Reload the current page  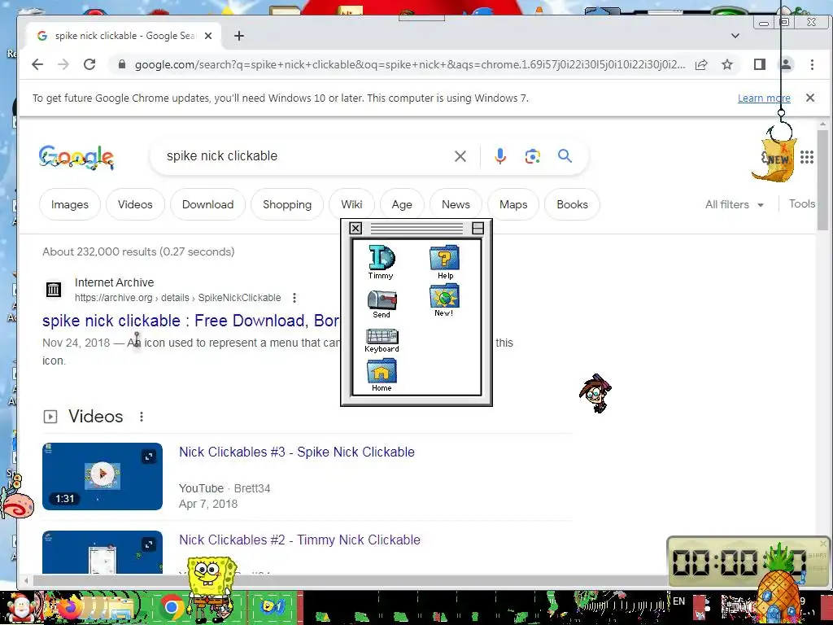(x=89, y=65)
